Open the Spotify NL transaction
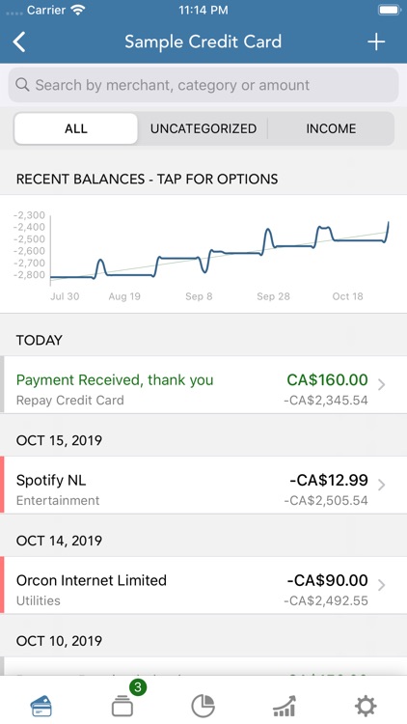Screen dimensions: 407x724 point(203,485)
